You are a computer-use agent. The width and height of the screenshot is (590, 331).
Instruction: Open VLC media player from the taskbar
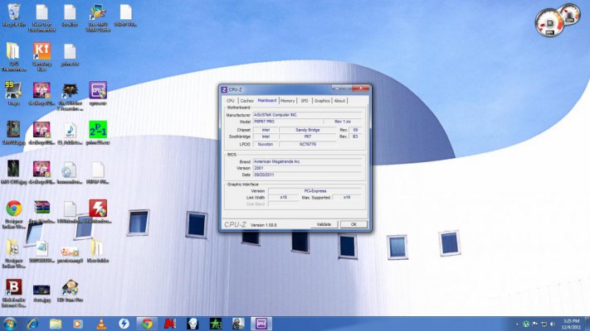(101, 324)
